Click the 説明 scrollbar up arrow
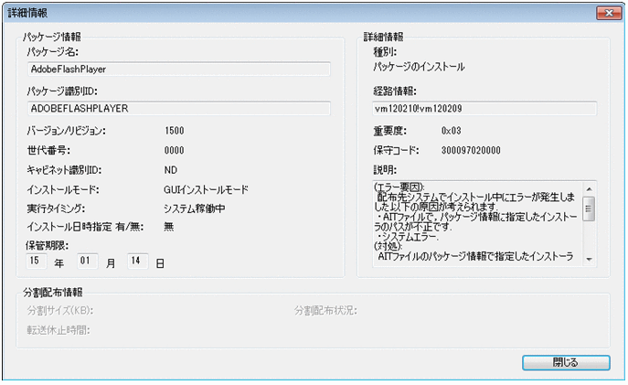 [589, 189]
